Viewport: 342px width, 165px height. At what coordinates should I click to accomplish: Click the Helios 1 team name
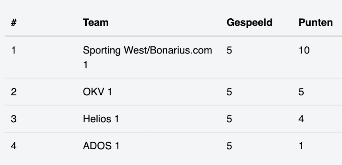[101, 119]
